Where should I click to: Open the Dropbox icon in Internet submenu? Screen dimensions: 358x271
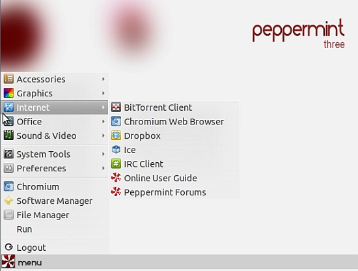click(x=116, y=135)
